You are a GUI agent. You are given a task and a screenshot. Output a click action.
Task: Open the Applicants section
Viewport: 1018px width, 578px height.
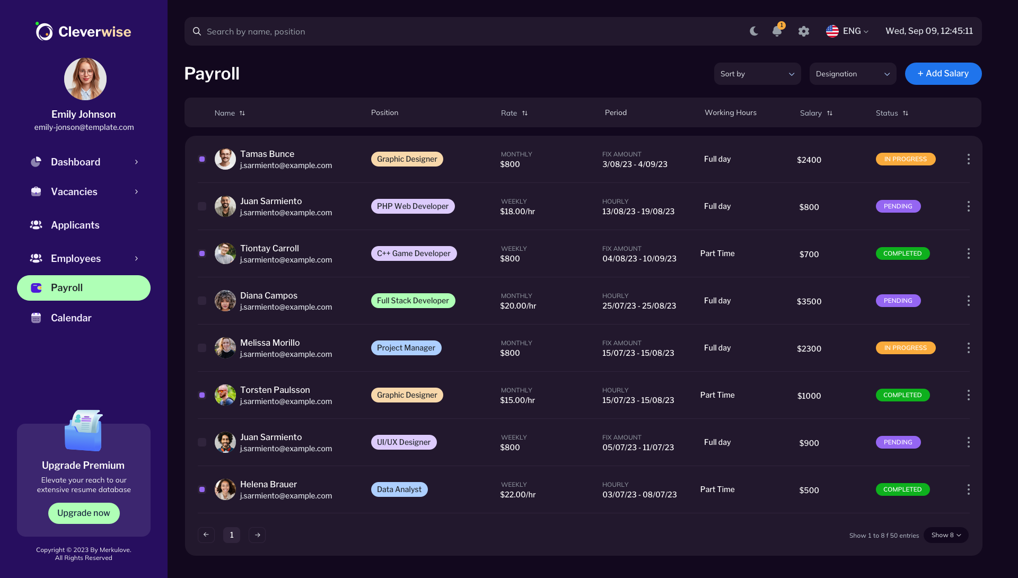point(75,225)
